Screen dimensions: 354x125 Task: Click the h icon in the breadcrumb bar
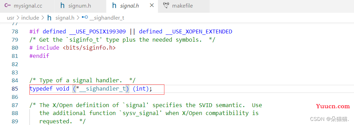tap(49, 18)
